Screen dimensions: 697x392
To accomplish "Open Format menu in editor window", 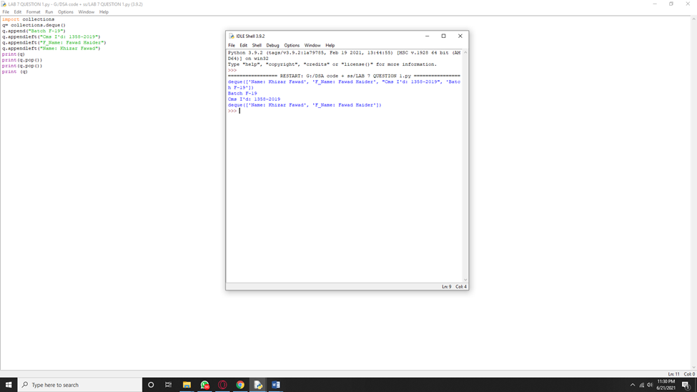I will [x=33, y=12].
